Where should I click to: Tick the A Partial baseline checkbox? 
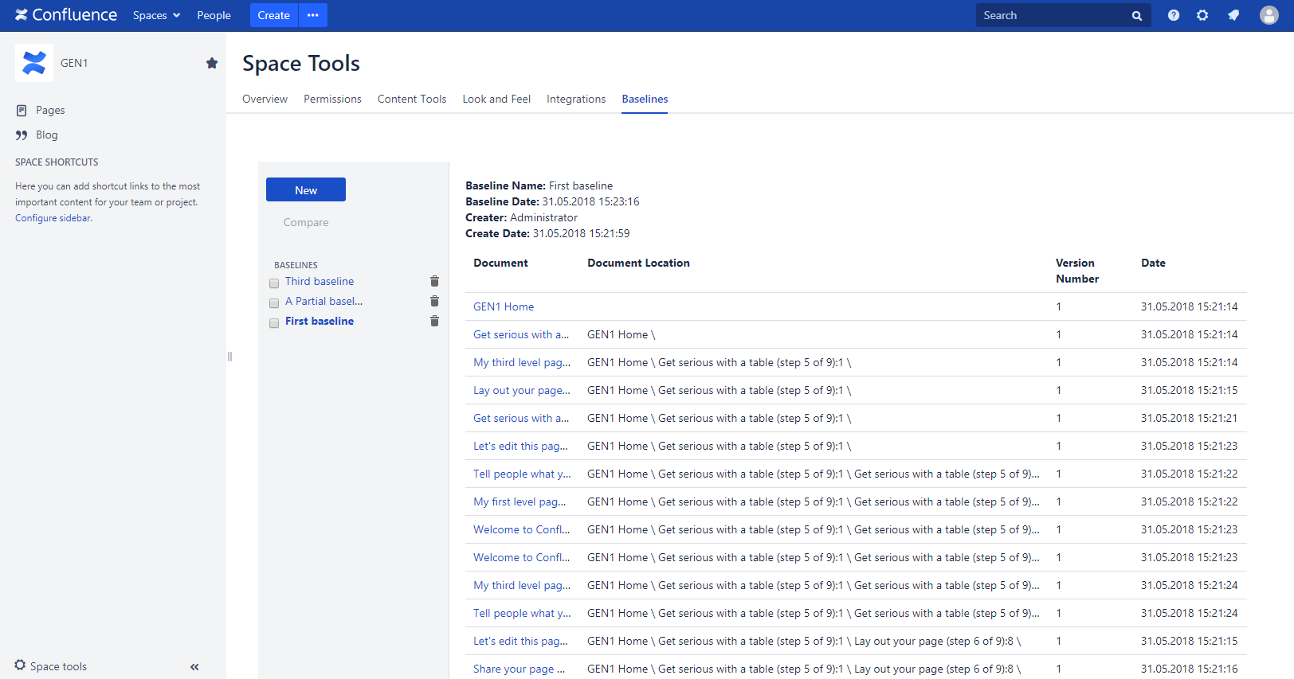pos(274,302)
